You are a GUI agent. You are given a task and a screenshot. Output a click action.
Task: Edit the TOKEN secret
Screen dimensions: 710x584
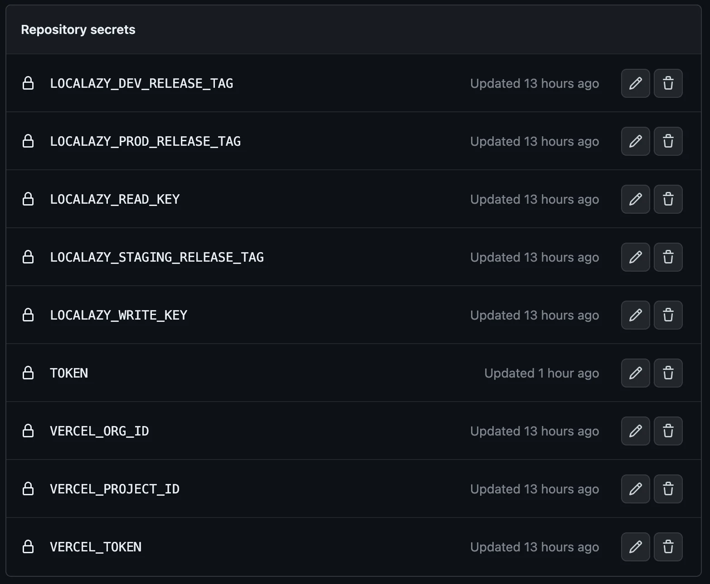coord(635,373)
